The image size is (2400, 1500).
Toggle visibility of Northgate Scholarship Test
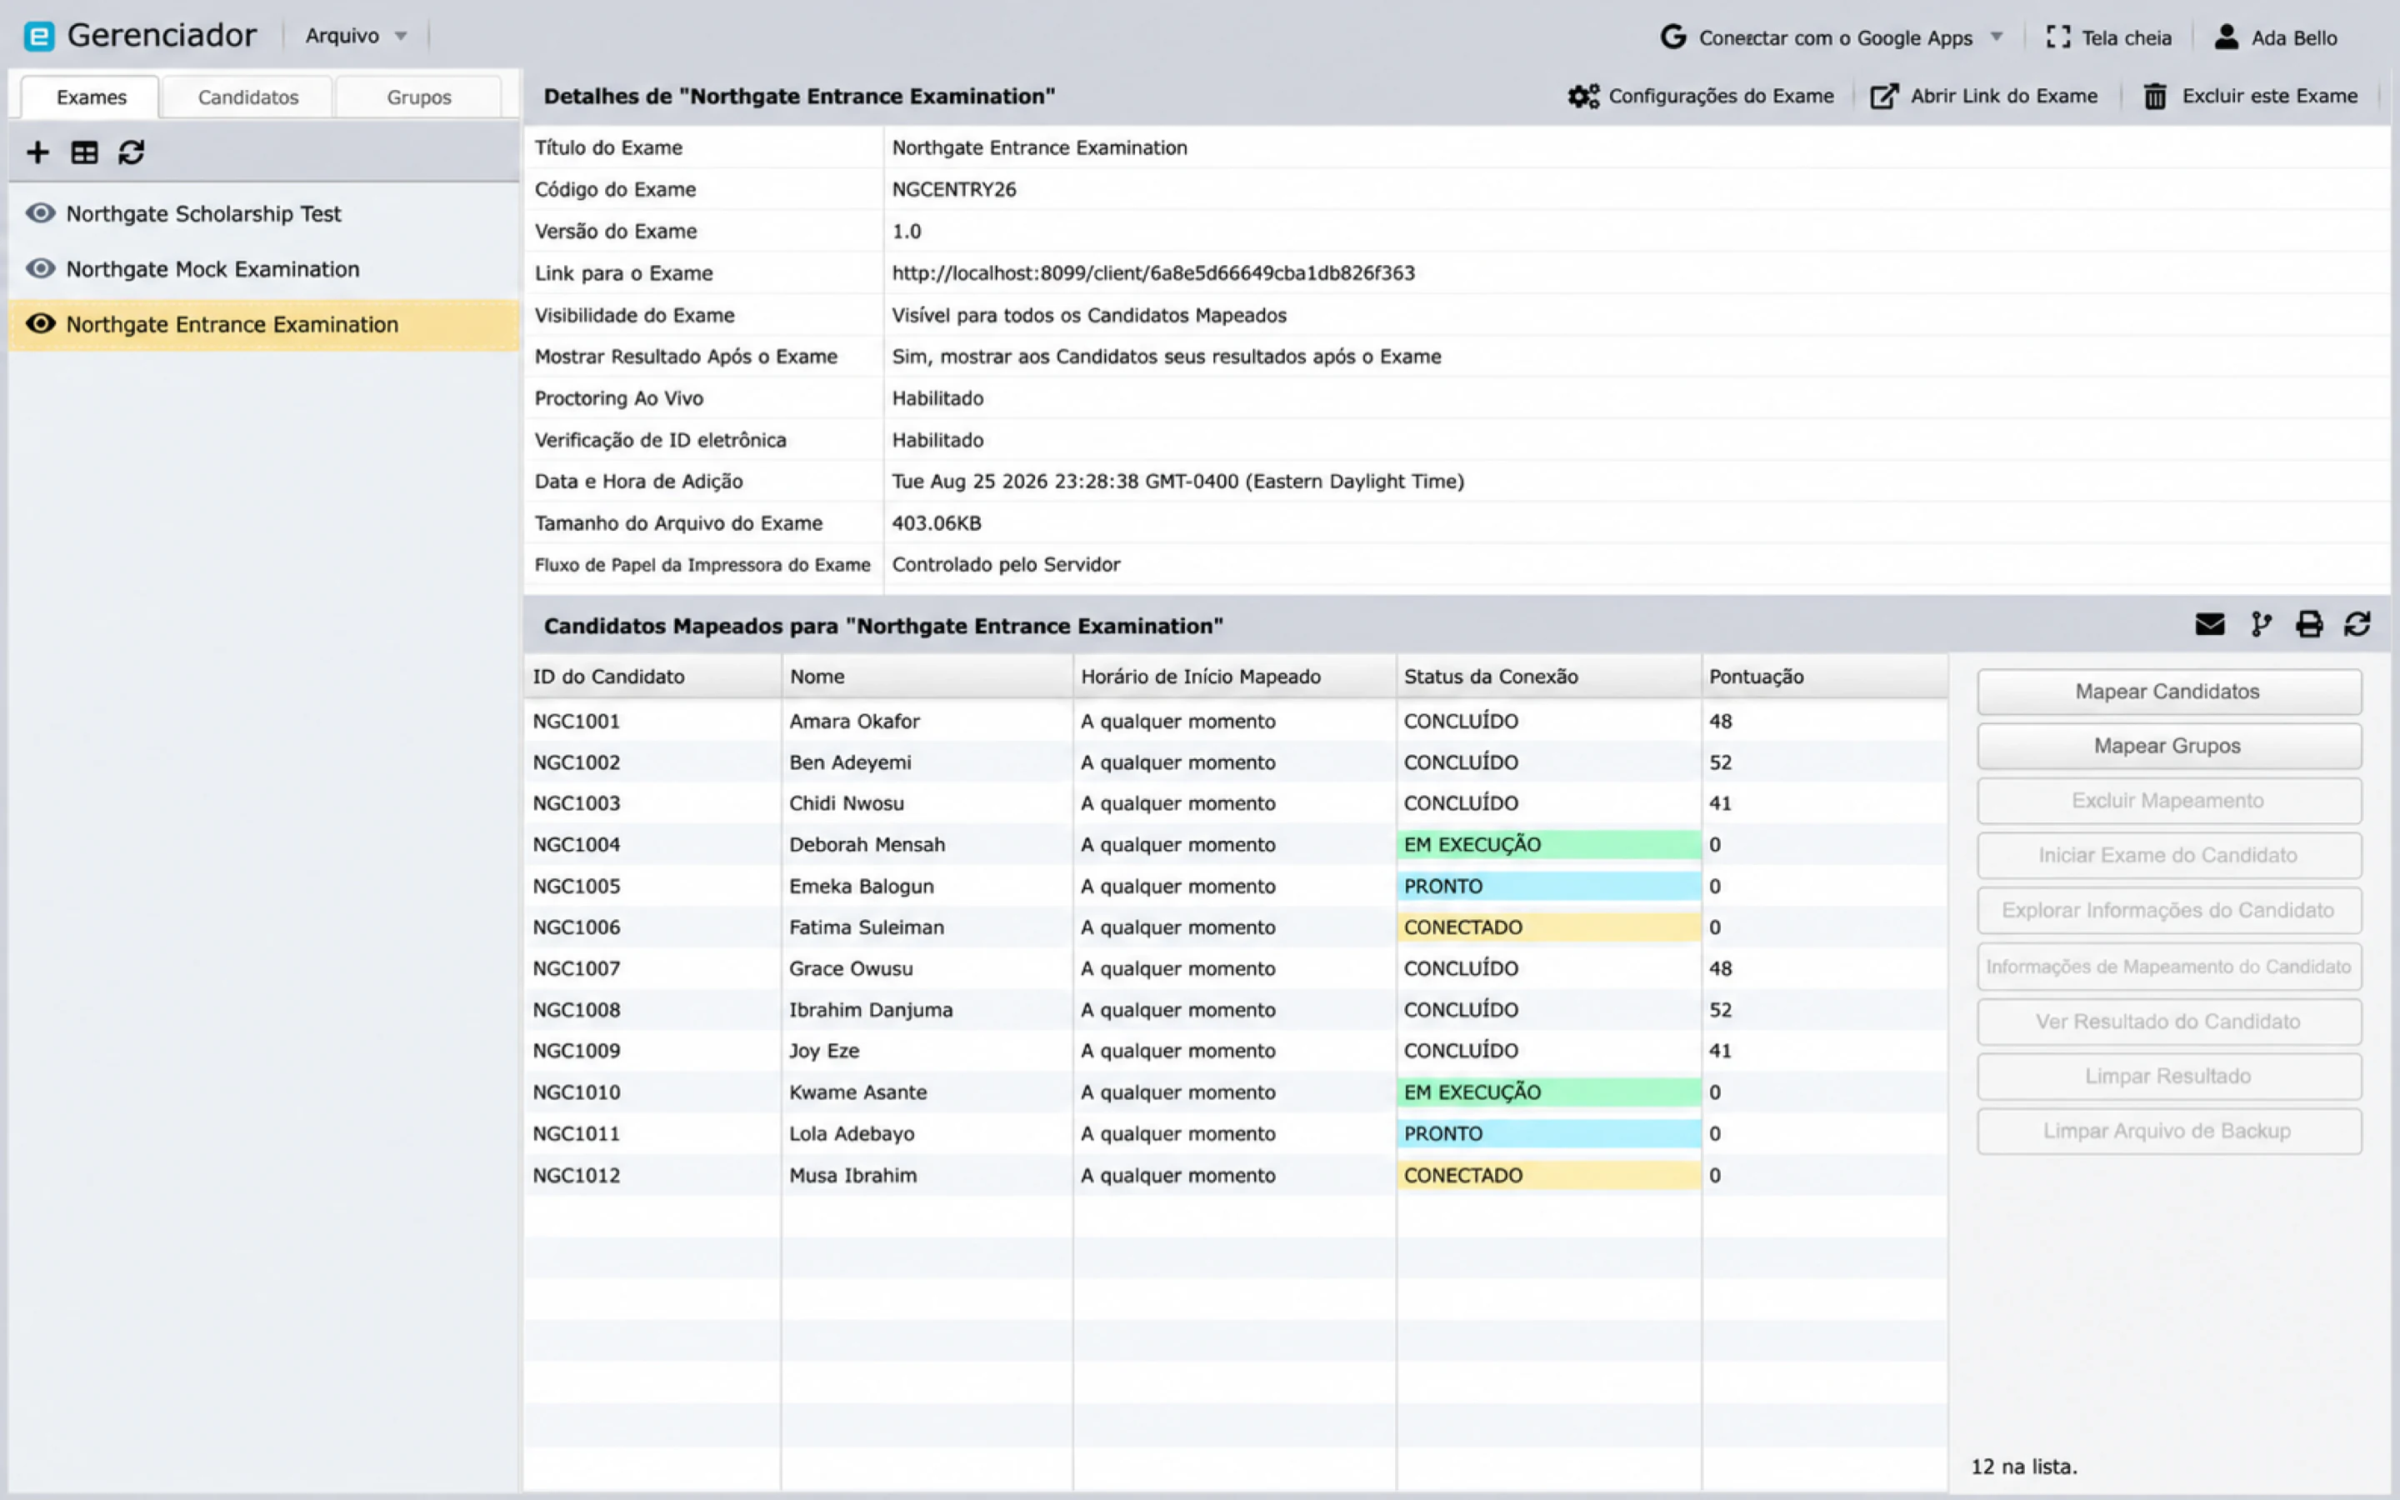41,213
